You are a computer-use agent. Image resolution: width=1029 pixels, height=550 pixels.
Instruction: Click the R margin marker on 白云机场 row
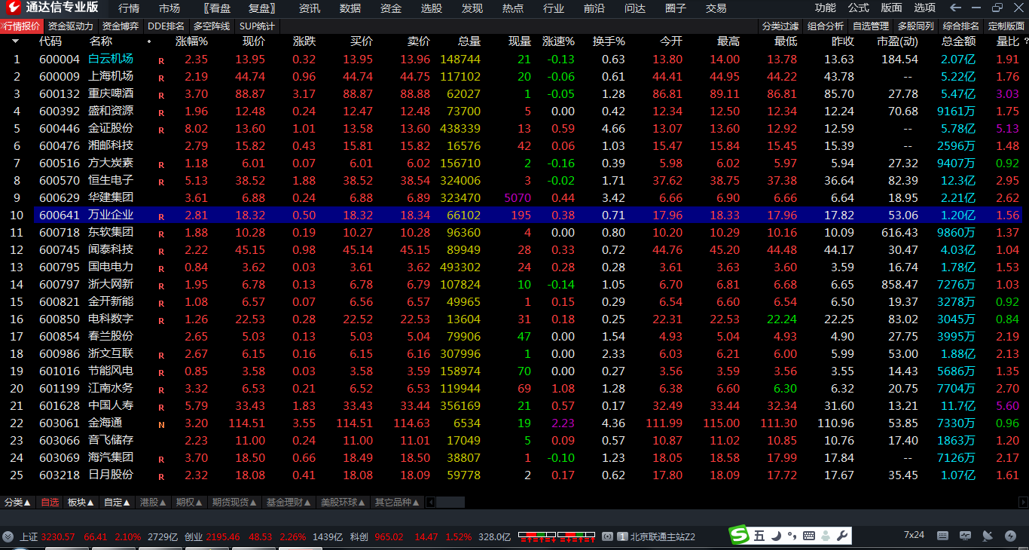click(x=160, y=60)
